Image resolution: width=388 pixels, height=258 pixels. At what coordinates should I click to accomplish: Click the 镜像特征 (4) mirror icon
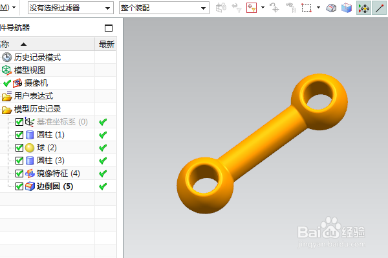tap(30, 174)
